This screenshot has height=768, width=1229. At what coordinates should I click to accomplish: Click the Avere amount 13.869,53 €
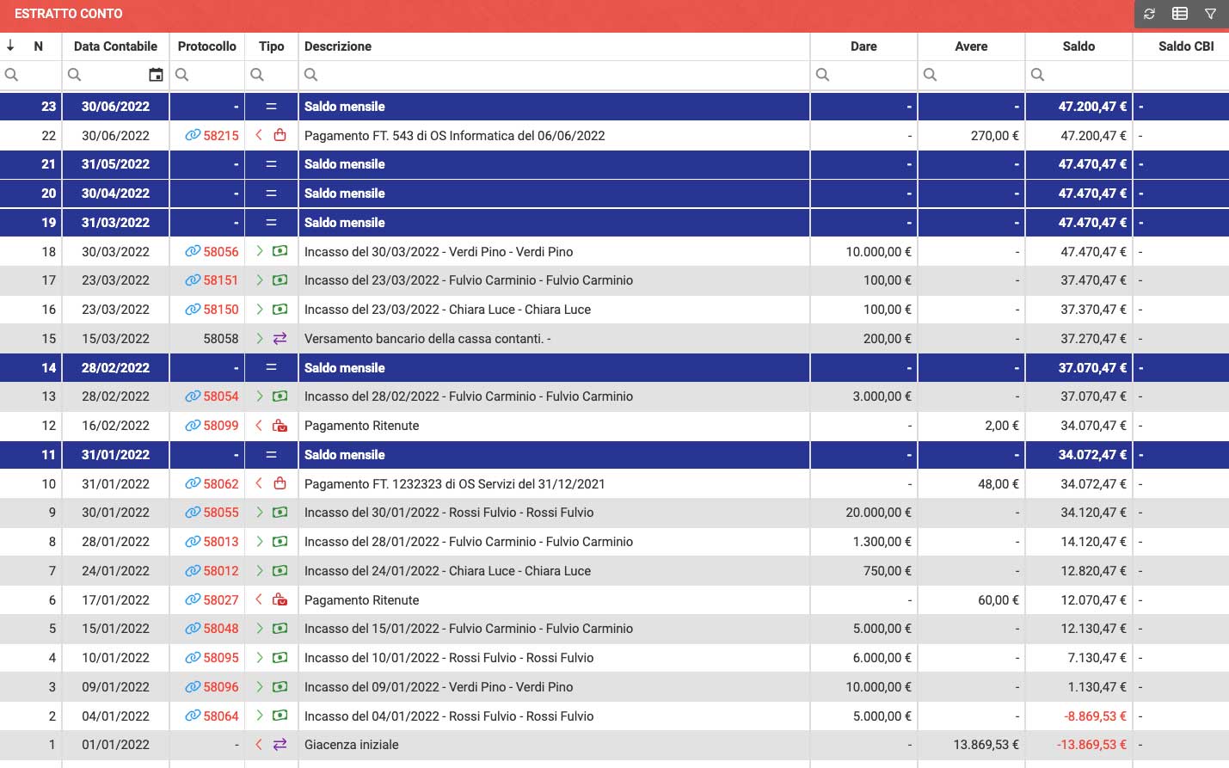(986, 745)
